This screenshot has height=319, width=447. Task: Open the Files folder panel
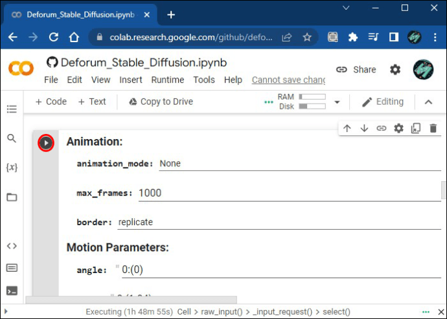coord(12,197)
